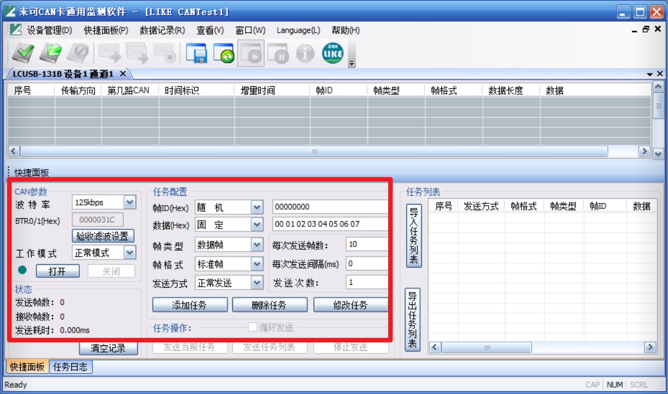Switch to the 任务日志 tab
The image size is (668, 394).
[69, 367]
